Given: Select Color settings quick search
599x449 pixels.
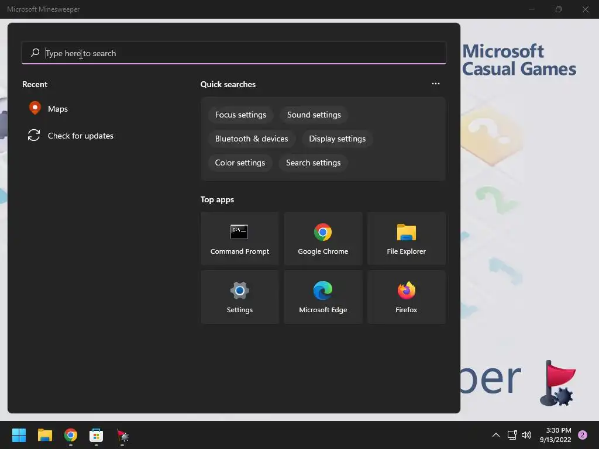Looking at the screenshot, I should 240,163.
